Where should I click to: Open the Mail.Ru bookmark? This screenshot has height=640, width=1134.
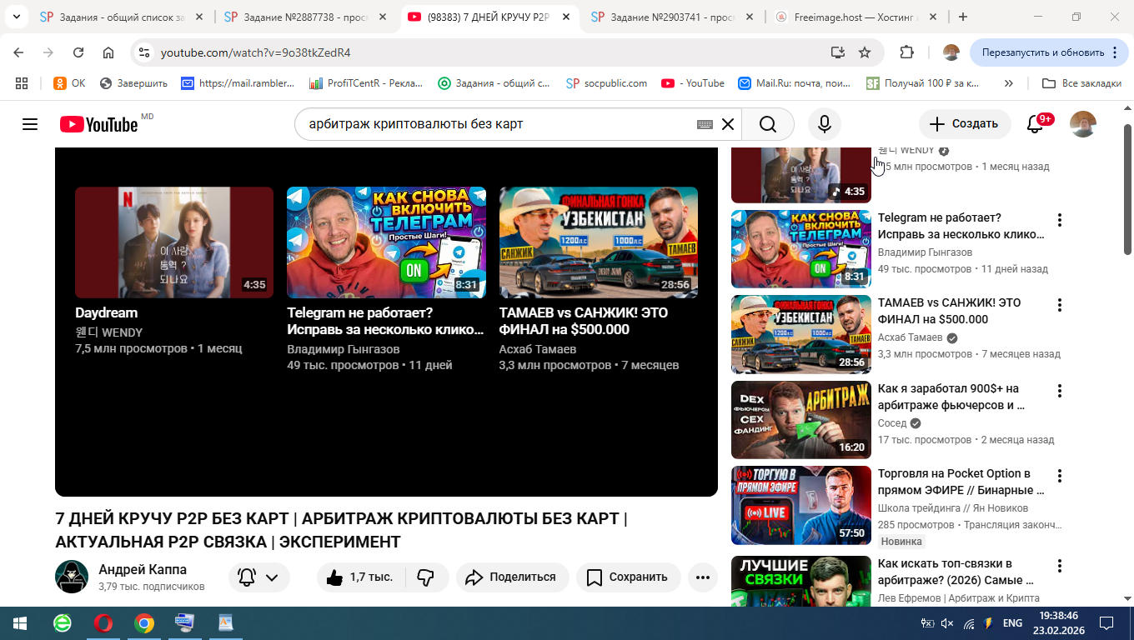coord(796,83)
